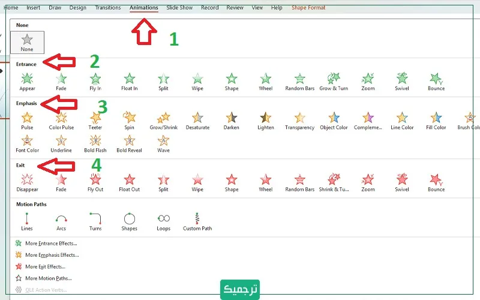
Task: Open More Exit Effects dialog
Action: (x=45, y=266)
